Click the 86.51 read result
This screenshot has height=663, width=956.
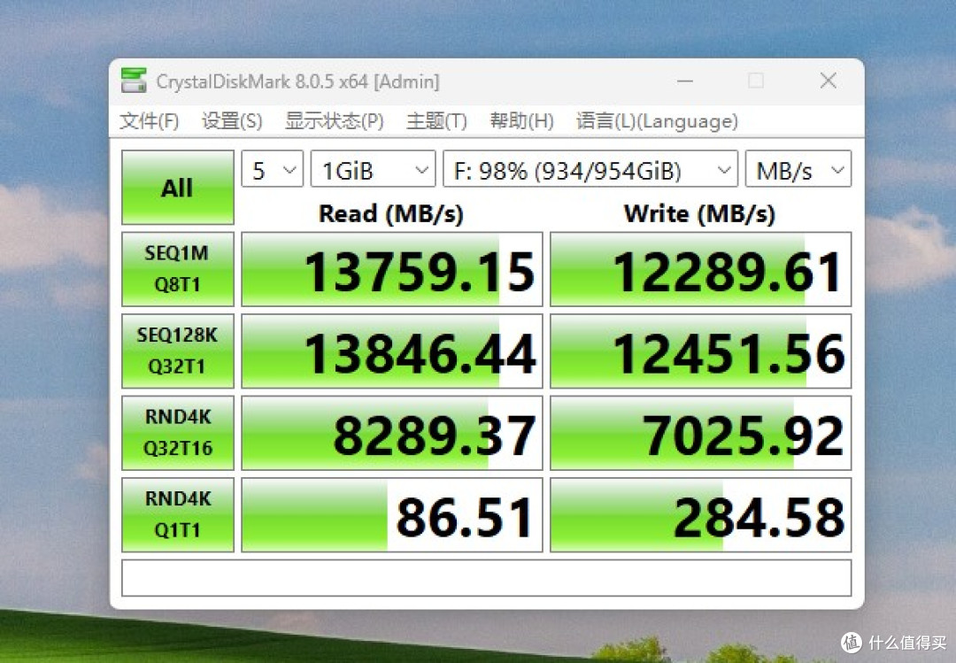point(392,515)
